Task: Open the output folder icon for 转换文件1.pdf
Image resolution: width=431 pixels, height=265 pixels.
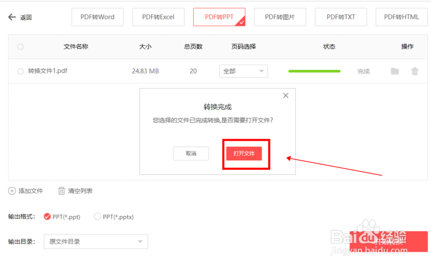Action: point(395,71)
